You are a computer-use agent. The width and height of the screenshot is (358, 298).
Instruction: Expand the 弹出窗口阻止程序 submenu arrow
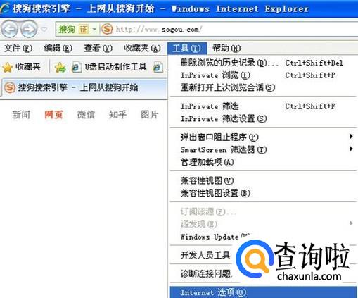tap(351, 137)
